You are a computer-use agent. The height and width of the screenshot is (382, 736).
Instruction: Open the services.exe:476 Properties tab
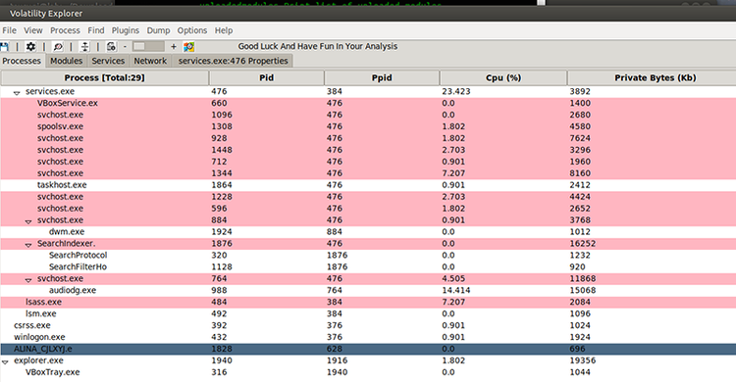233,61
